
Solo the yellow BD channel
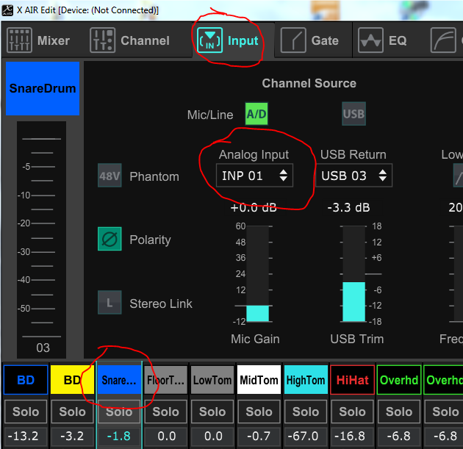(x=72, y=412)
